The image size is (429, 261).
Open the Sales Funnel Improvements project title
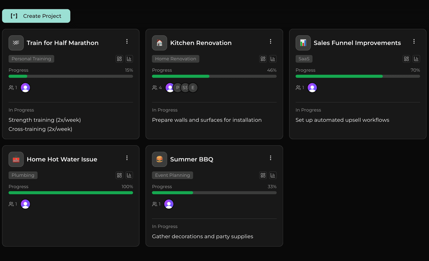(357, 43)
